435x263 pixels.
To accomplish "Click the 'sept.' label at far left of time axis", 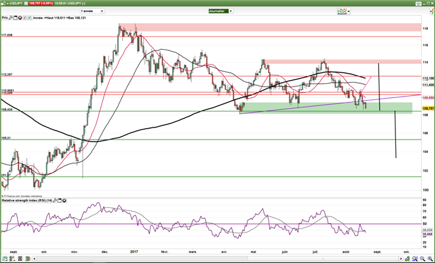I will 13,252.
